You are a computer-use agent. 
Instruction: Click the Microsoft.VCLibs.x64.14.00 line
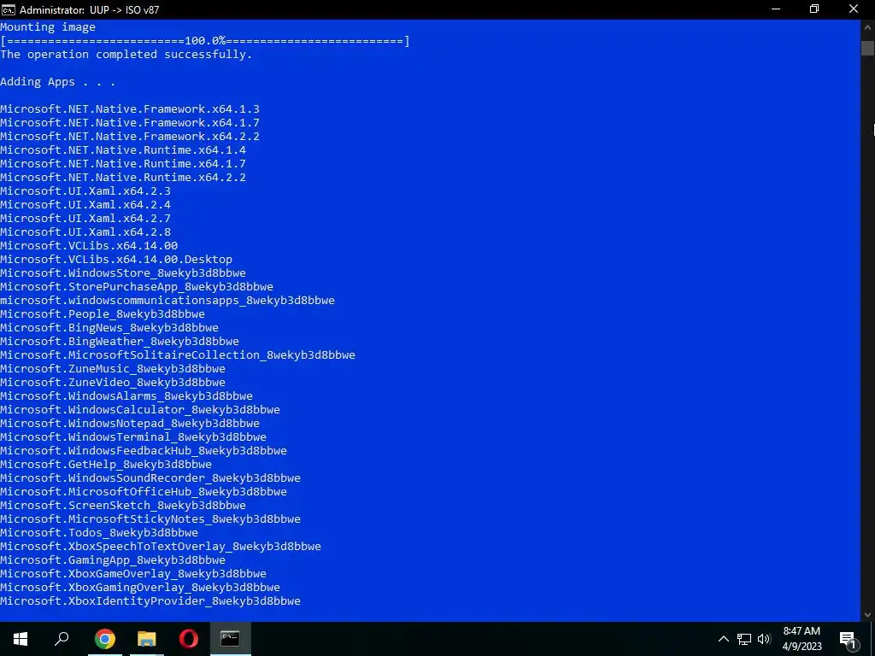[89, 246]
